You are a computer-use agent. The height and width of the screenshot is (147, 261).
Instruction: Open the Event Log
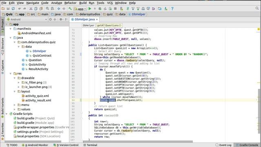223,145
